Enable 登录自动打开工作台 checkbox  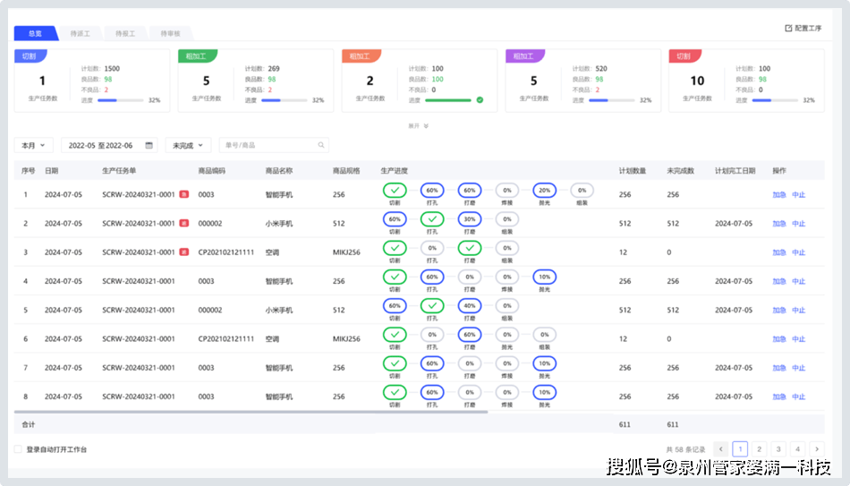[18, 449]
